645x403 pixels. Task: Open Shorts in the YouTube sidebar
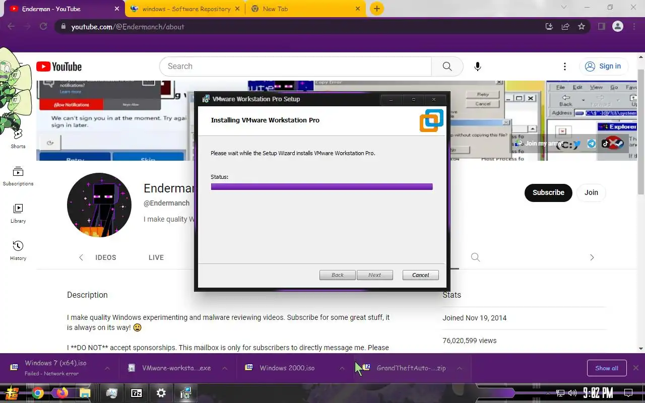18,139
